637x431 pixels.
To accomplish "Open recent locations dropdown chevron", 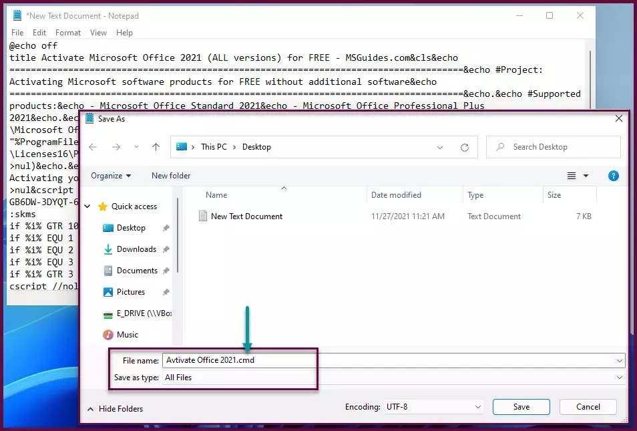I will [136, 147].
